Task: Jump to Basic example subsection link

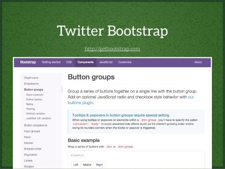Action: pos(35,95)
